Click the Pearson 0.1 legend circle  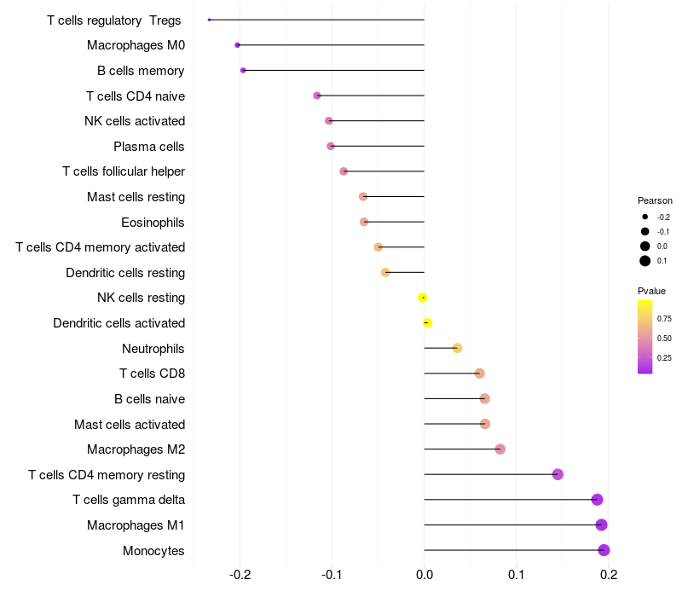point(645,261)
